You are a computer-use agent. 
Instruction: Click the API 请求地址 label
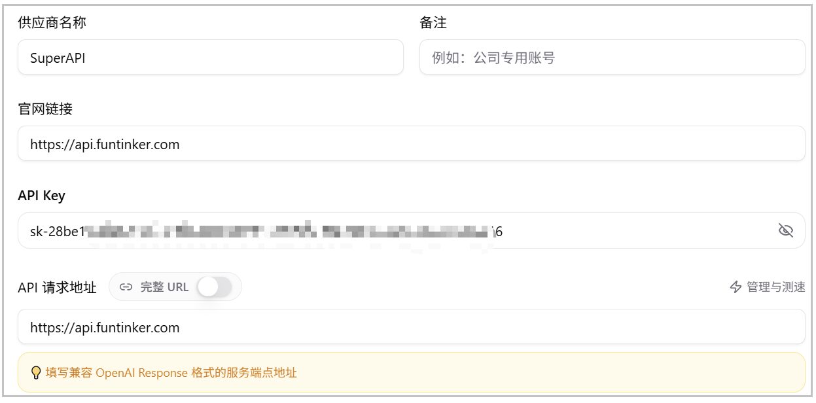[57, 287]
